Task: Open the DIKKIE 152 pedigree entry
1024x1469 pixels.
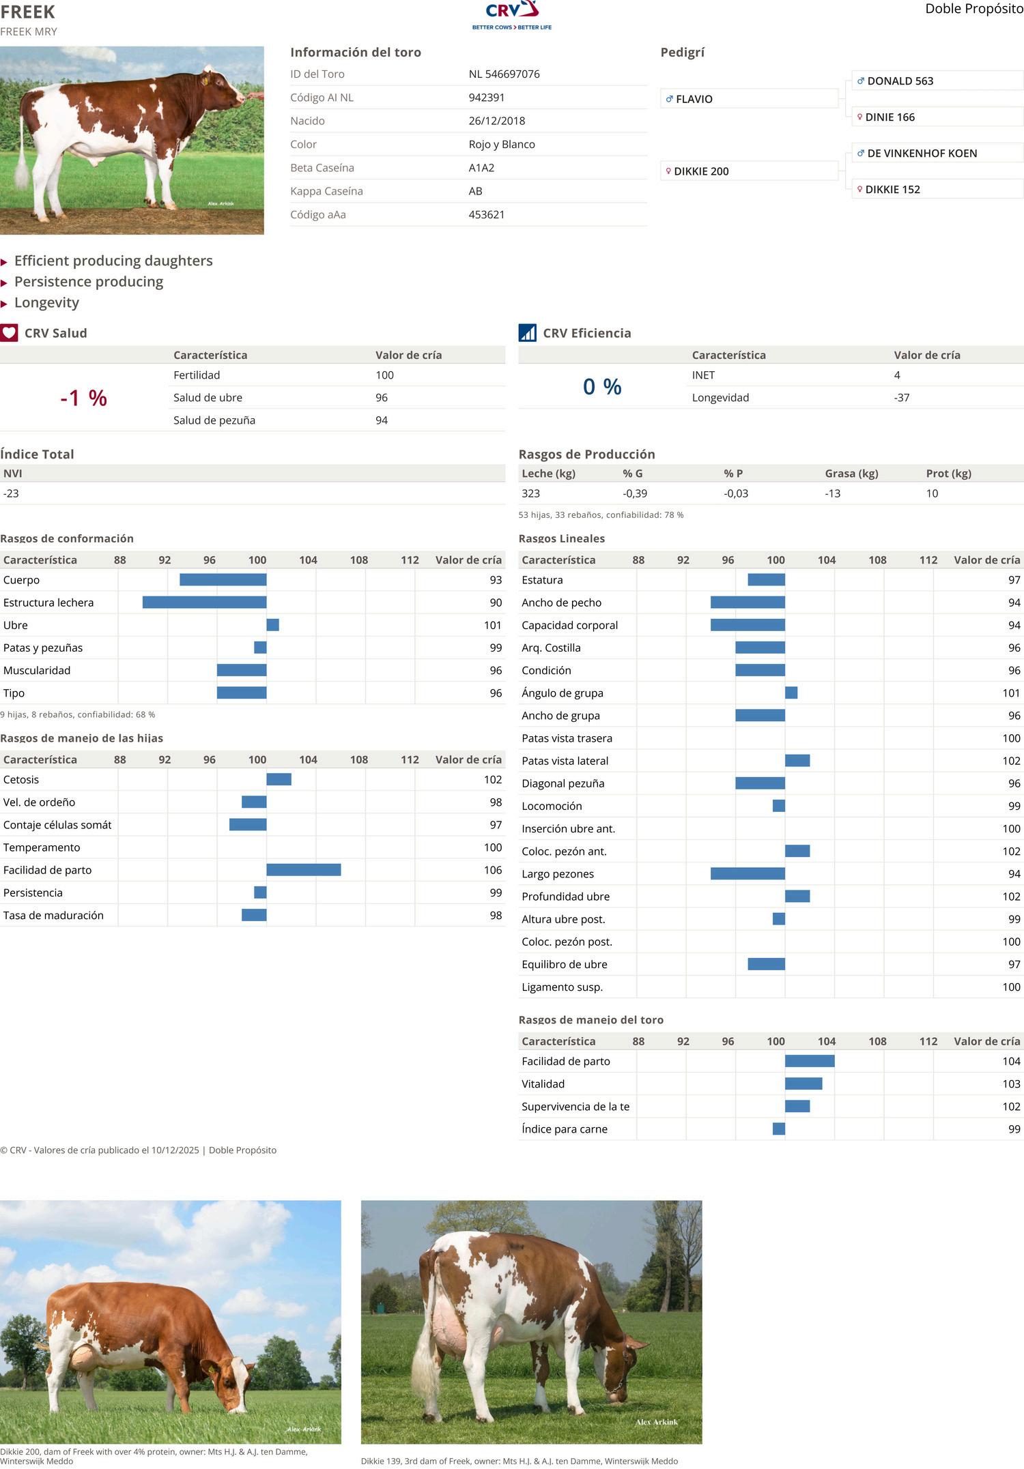Action: point(937,190)
